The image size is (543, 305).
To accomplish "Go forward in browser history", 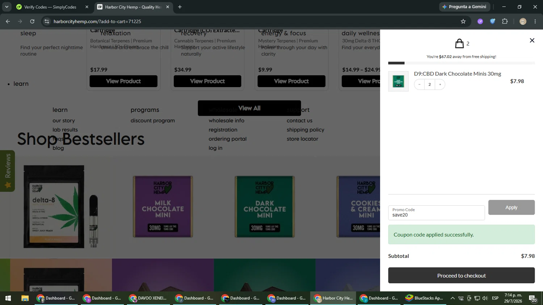I will click(x=20, y=21).
